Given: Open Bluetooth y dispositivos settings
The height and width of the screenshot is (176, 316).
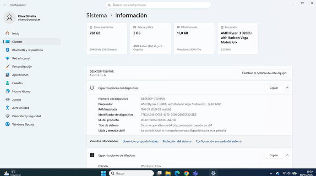Looking at the screenshot, I should tap(32, 50).
